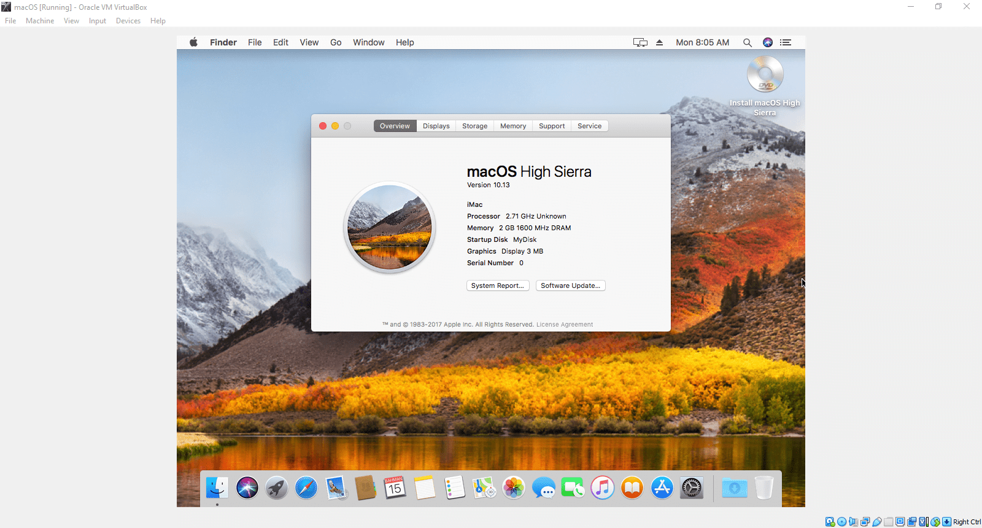
Task: Open VirtualBox Devices menu
Action: tap(128, 21)
